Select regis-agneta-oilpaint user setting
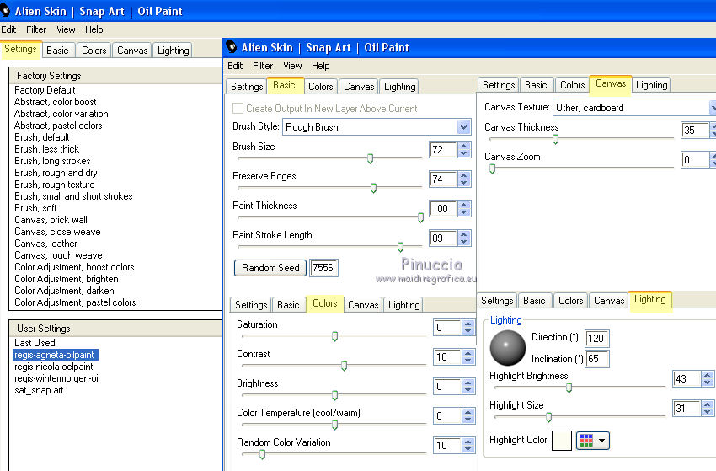This screenshot has width=716, height=471. pos(56,355)
